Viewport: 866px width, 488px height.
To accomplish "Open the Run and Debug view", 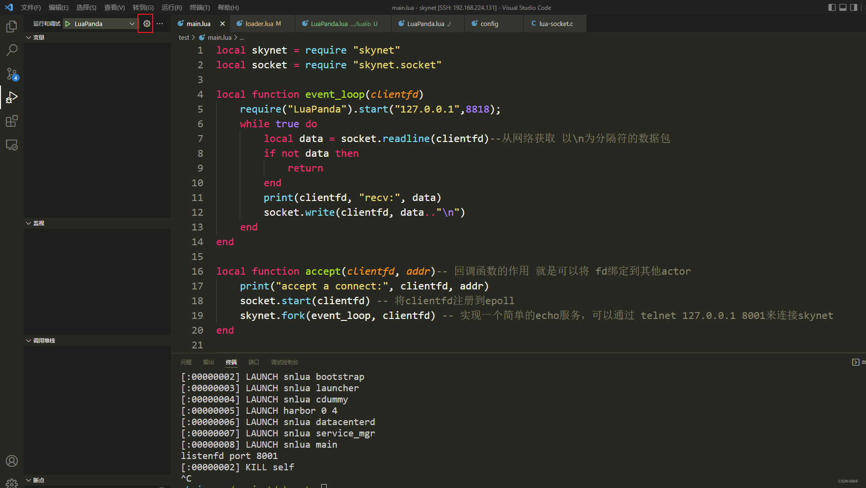I will (x=12, y=97).
